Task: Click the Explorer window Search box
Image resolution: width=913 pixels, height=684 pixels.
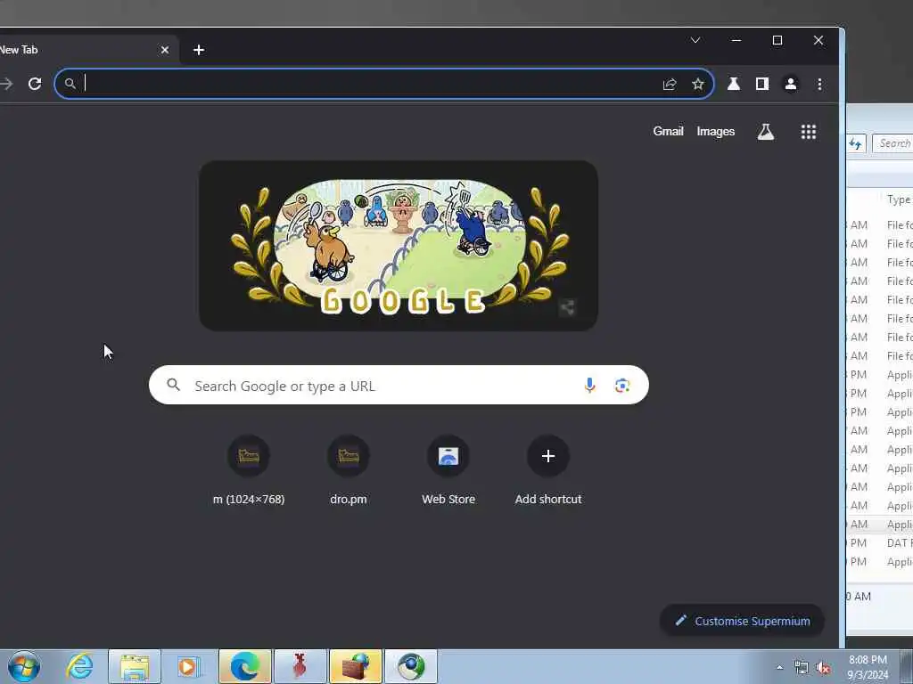Action: (892, 143)
